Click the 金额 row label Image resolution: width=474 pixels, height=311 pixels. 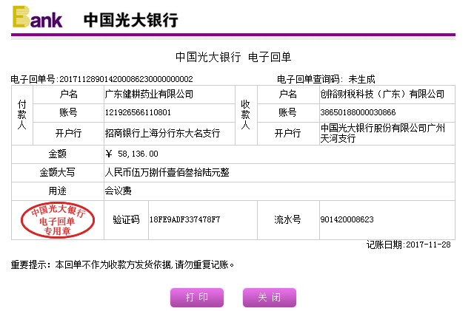pyautogui.click(x=58, y=154)
